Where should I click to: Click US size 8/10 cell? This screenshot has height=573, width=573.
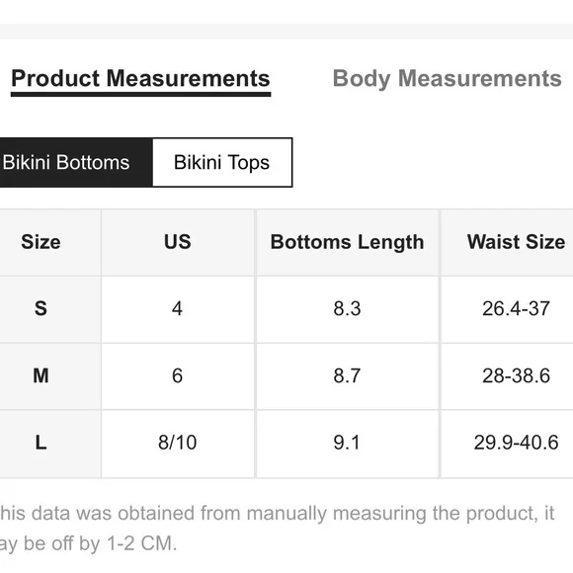tap(178, 443)
